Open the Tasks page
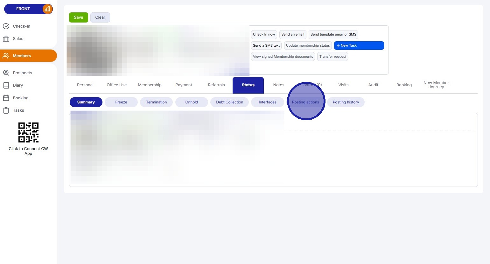The height and width of the screenshot is (264, 490). point(18,110)
